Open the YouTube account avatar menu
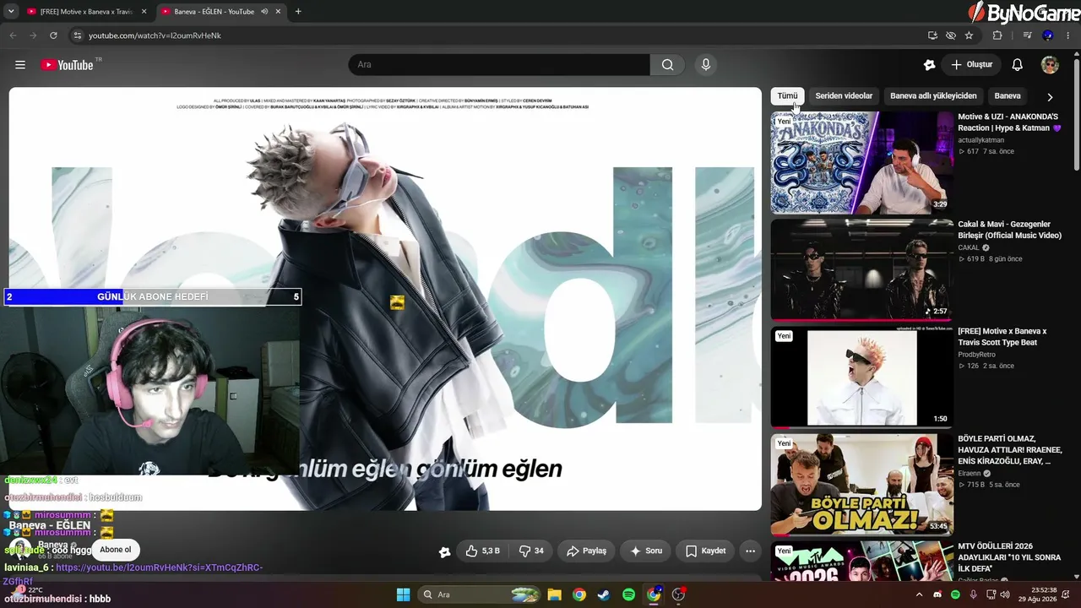Viewport: 1081px width, 608px height. 1050,65
